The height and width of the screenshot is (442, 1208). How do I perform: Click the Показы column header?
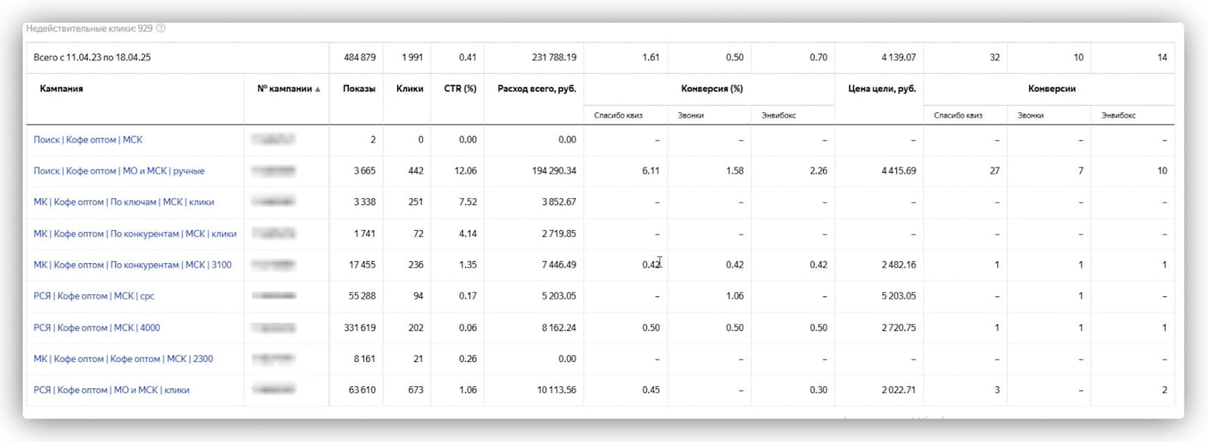359,88
